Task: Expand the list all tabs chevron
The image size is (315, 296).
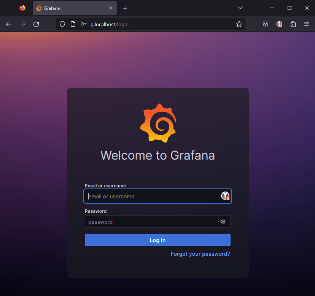Action: [240, 8]
